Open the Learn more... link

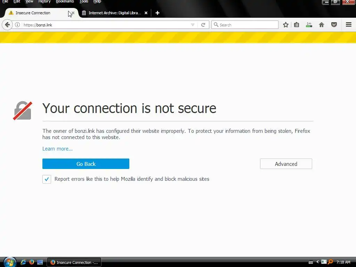coord(57,149)
